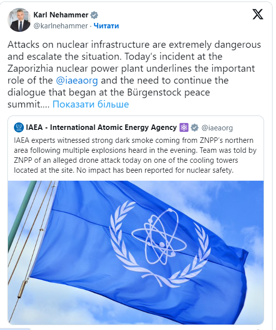This screenshot has width=276, height=330.
Task: Click the purple atom affiliation badge
Action: point(184,127)
